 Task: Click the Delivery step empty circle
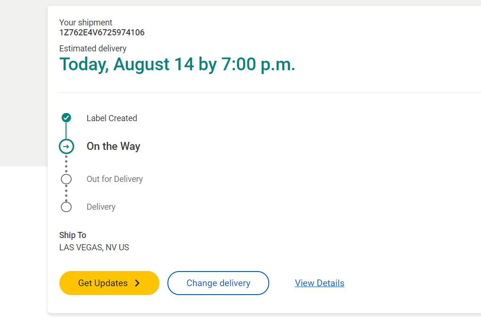point(66,207)
